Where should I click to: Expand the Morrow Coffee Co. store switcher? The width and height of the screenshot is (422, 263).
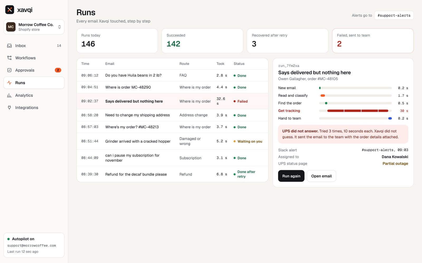coord(34,27)
